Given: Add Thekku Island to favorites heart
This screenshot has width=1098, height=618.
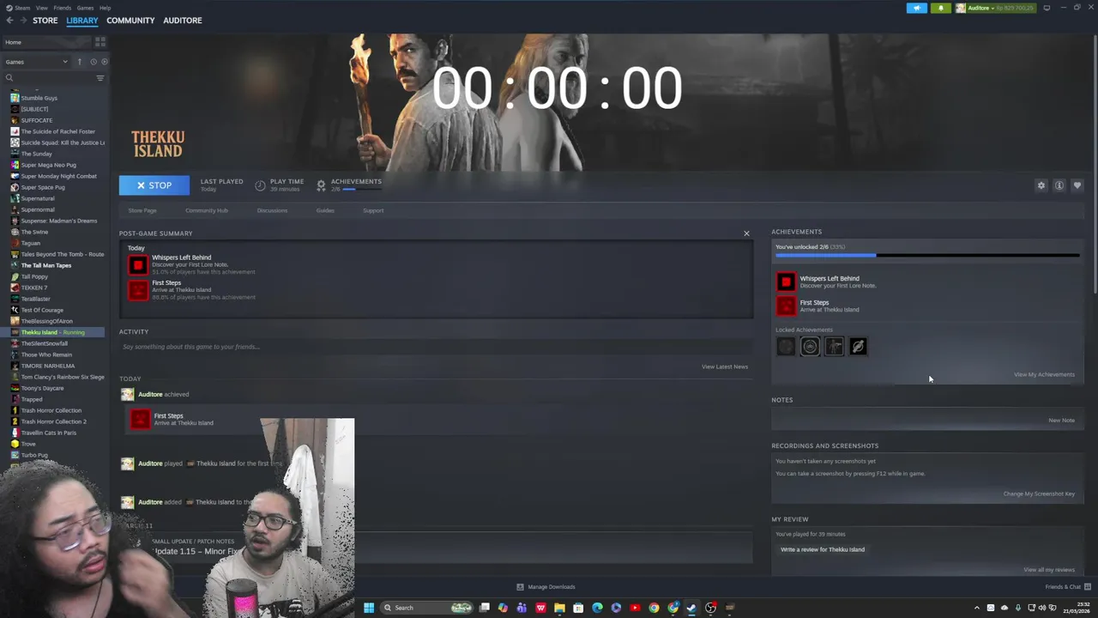Looking at the screenshot, I should 1077,185.
